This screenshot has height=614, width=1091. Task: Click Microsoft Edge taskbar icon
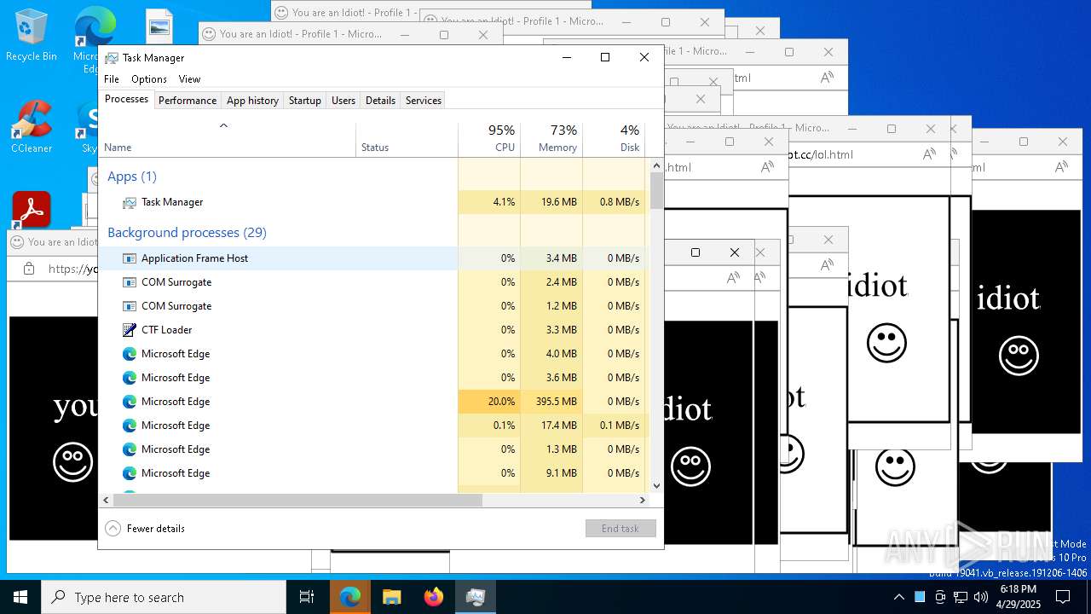[350, 597]
